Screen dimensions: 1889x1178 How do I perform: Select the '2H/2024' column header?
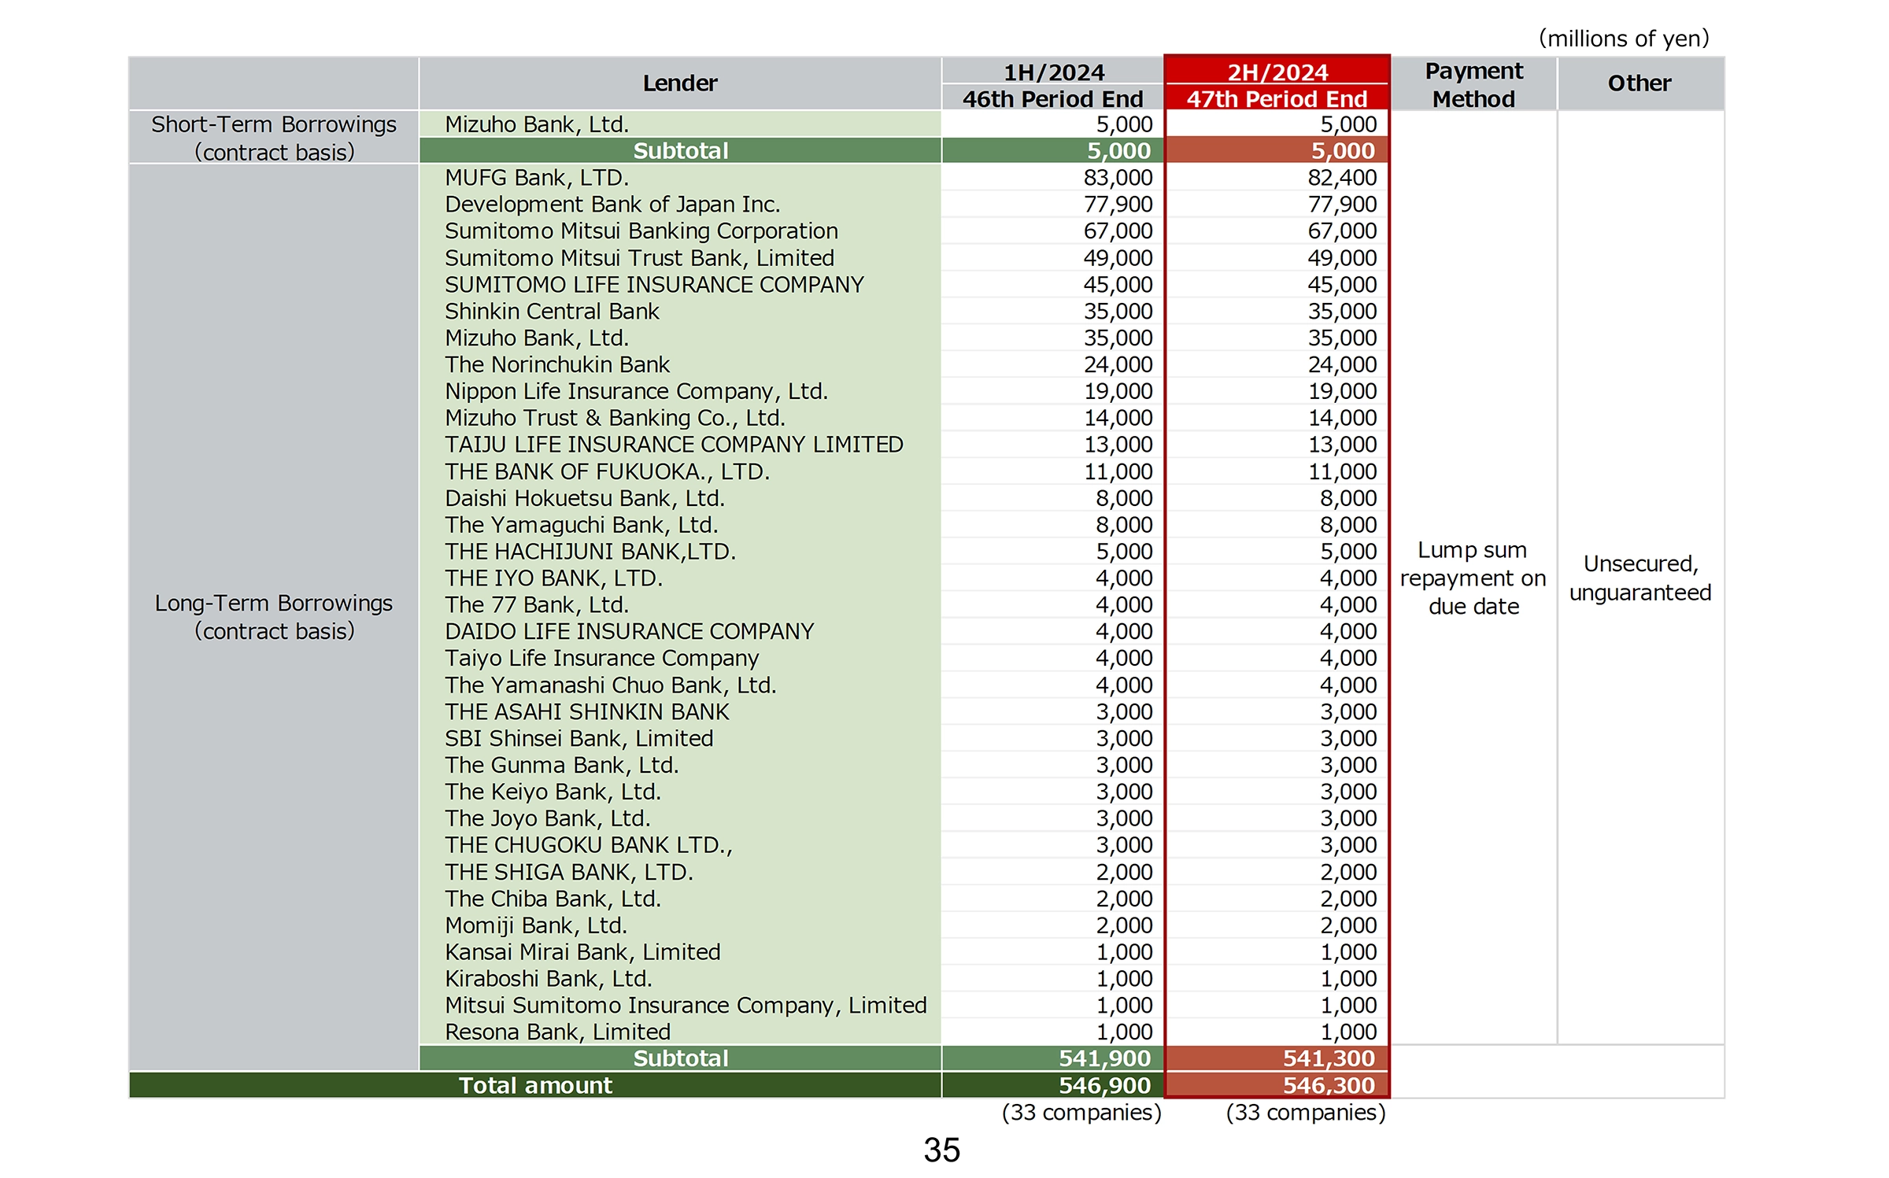(1277, 72)
